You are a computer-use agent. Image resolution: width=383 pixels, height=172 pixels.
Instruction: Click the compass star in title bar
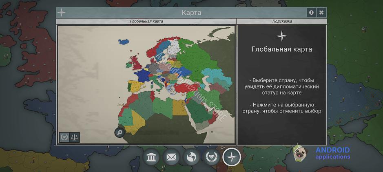(x=61, y=13)
